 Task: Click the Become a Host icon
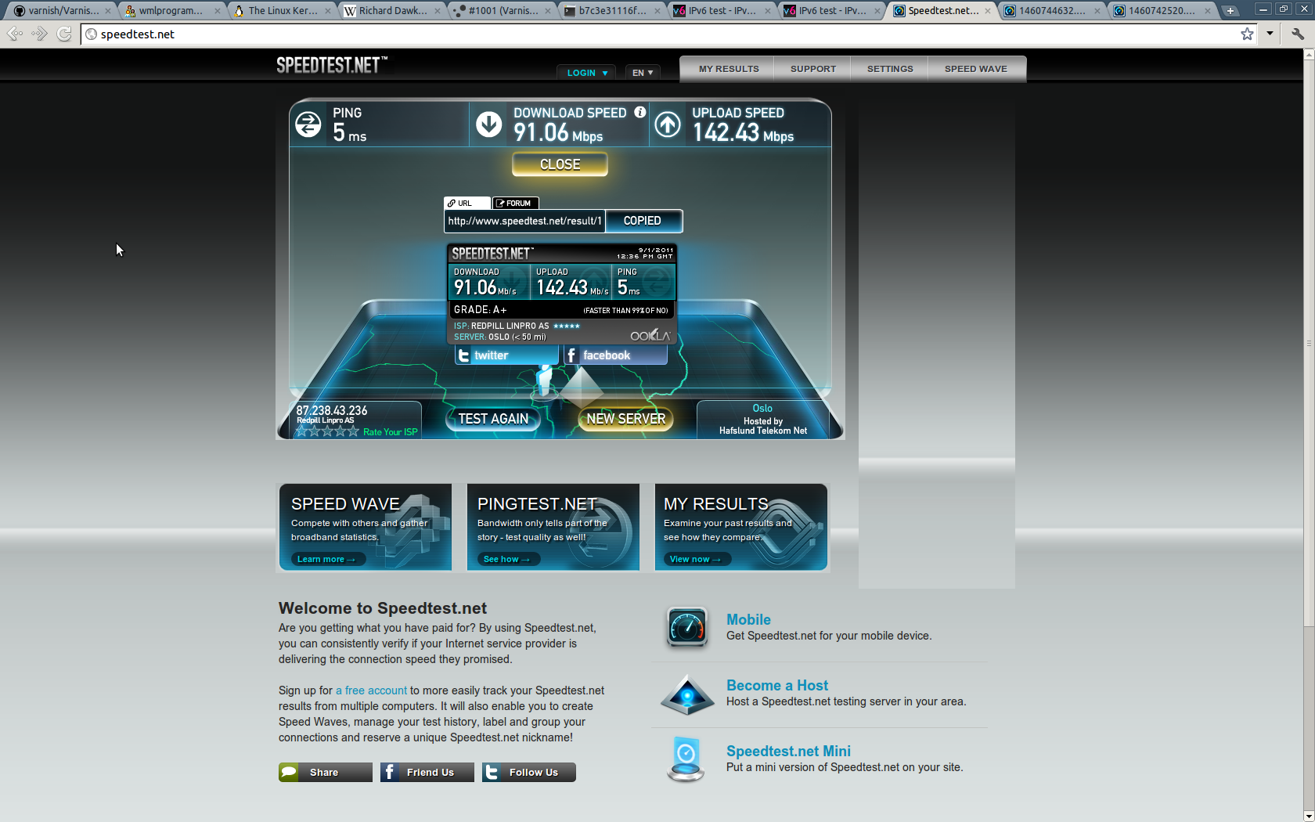pyautogui.click(x=687, y=694)
